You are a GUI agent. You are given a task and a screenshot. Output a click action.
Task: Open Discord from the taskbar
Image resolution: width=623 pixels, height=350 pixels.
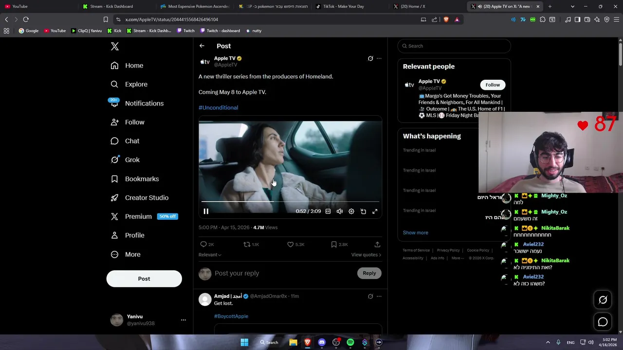pyautogui.click(x=322, y=342)
